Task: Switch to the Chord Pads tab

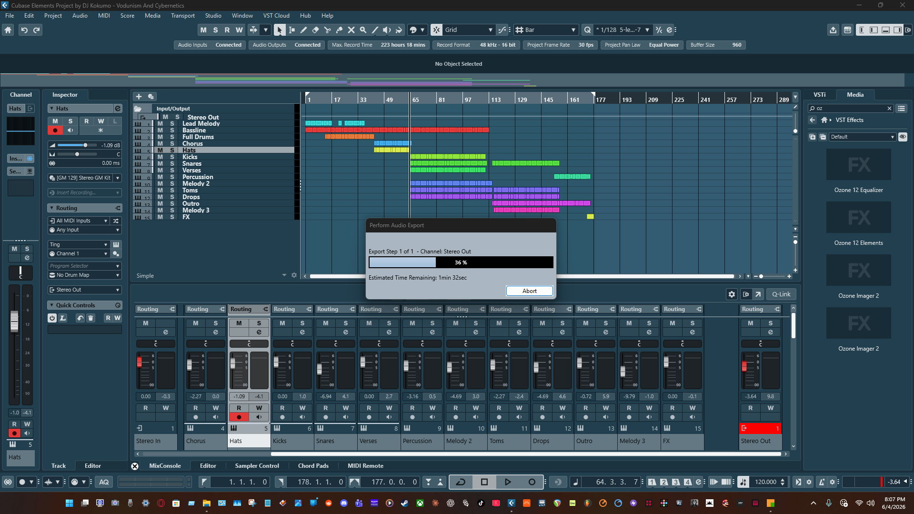Action: pyautogui.click(x=313, y=466)
